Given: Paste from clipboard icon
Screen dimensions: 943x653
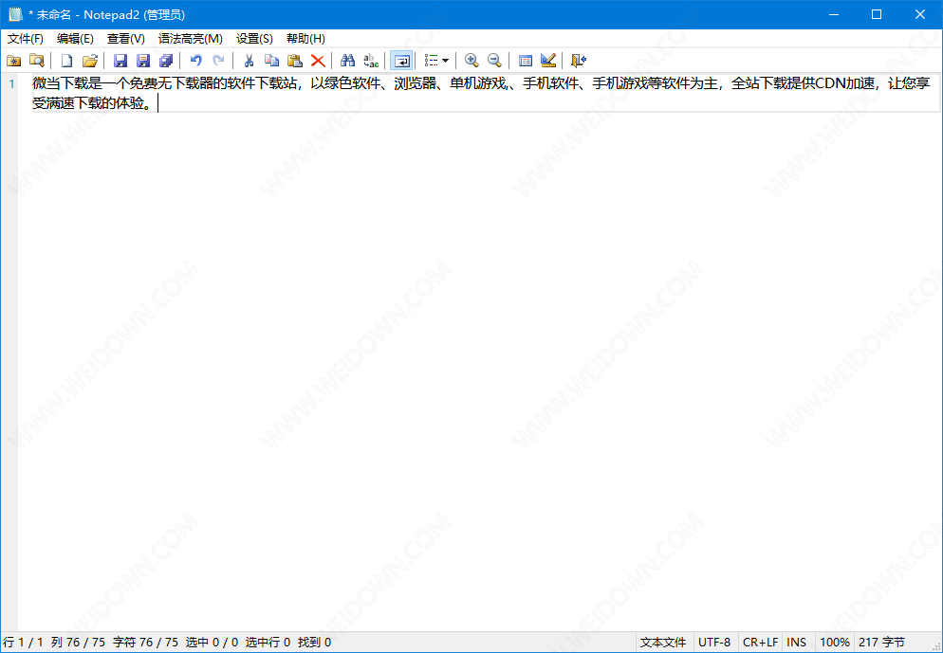Looking at the screenshot, I should [295, 61].
